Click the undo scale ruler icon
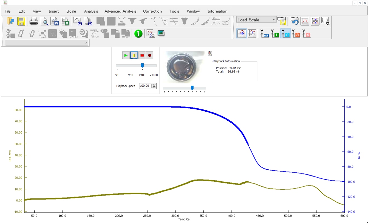Viewport: 368px width, 223px height. 294,21
